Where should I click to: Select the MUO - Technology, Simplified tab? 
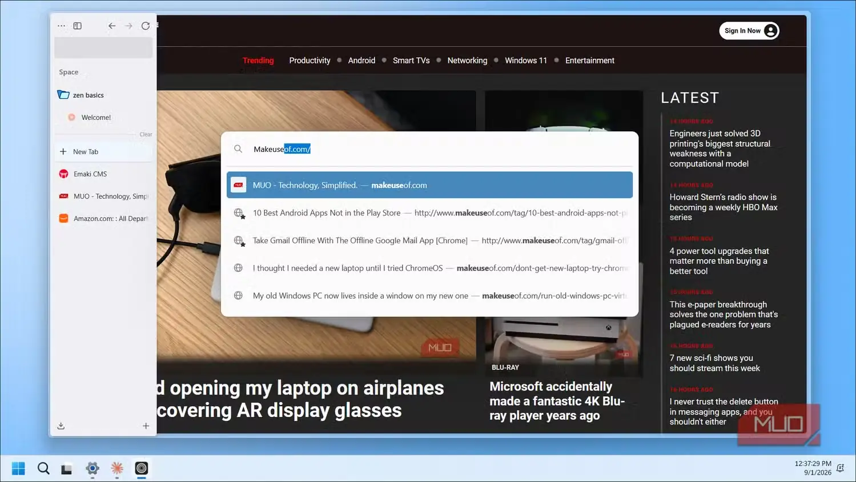pyautogui.click(x=103, y=196)
